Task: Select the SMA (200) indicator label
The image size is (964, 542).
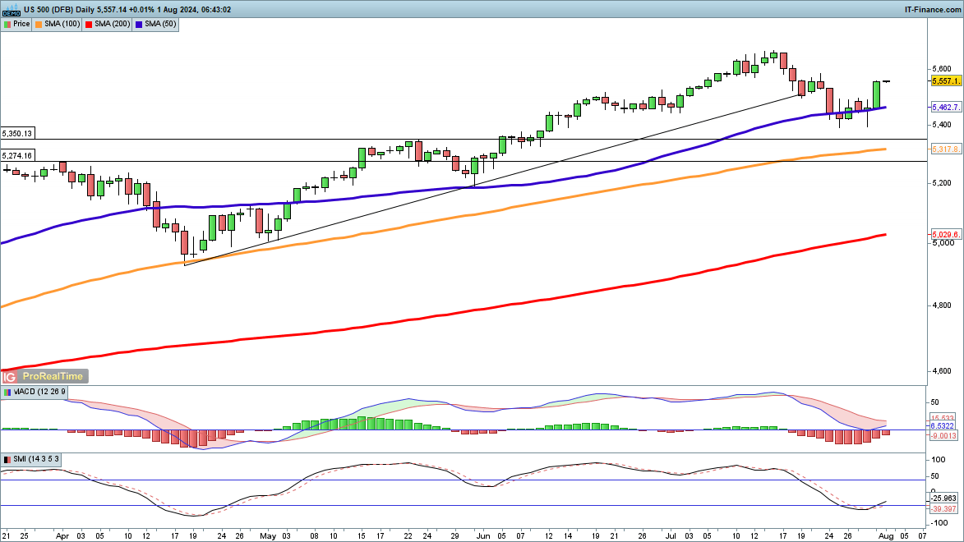Action: [x=112, y=24]
